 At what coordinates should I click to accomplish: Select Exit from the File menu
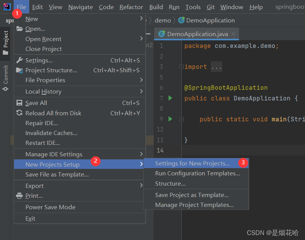[x=80, y=219]
